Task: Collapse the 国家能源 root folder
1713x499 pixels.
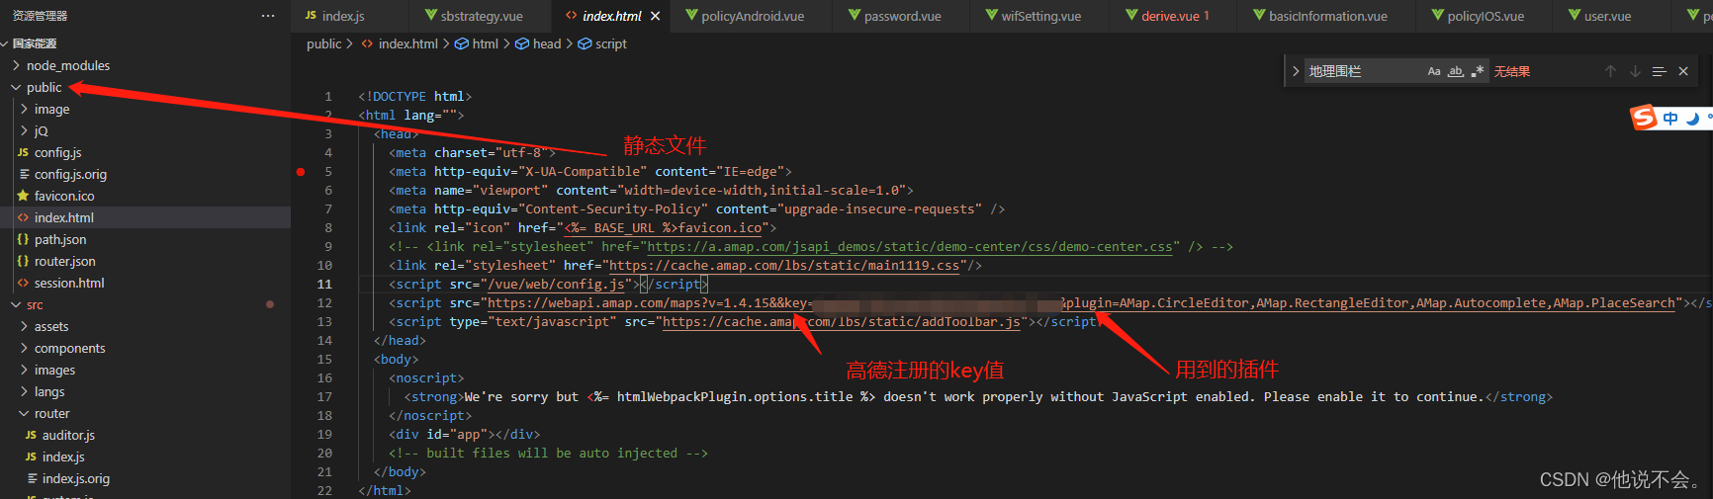Action: (35, 43)
